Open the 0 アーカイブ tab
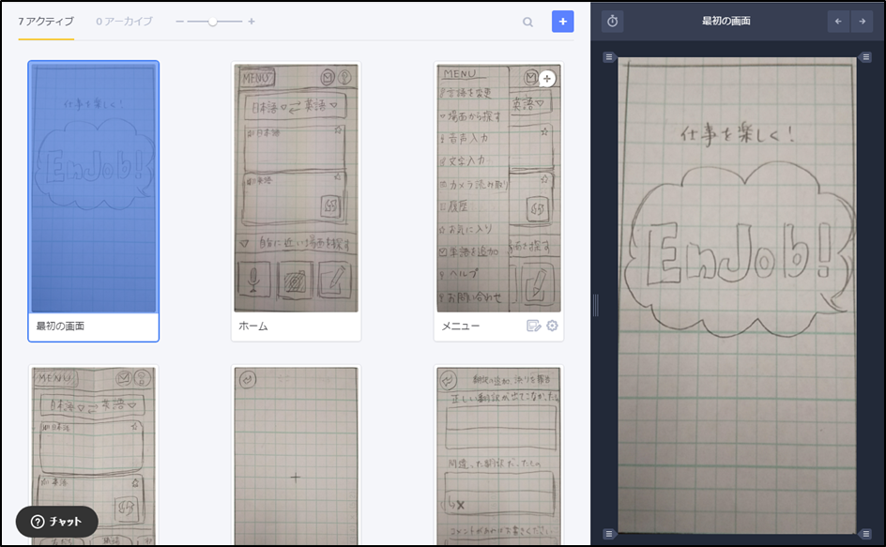The image size is (886, 547). [x=124, y=22]
